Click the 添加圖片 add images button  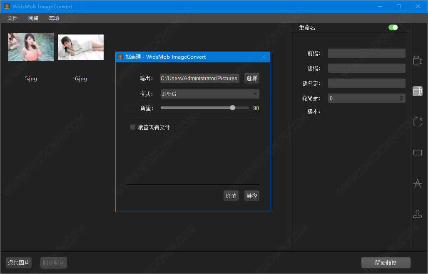[19, 263]
